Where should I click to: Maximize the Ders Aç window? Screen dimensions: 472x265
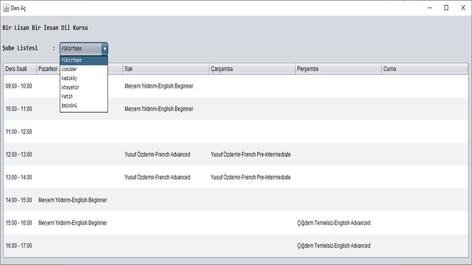447,8
